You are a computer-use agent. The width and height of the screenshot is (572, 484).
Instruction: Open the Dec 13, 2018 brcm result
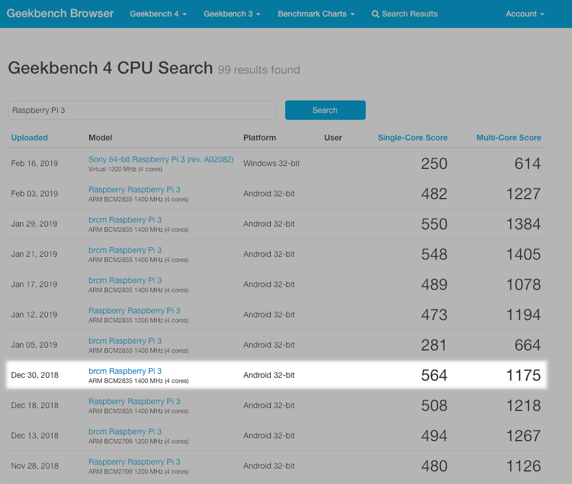125,431
